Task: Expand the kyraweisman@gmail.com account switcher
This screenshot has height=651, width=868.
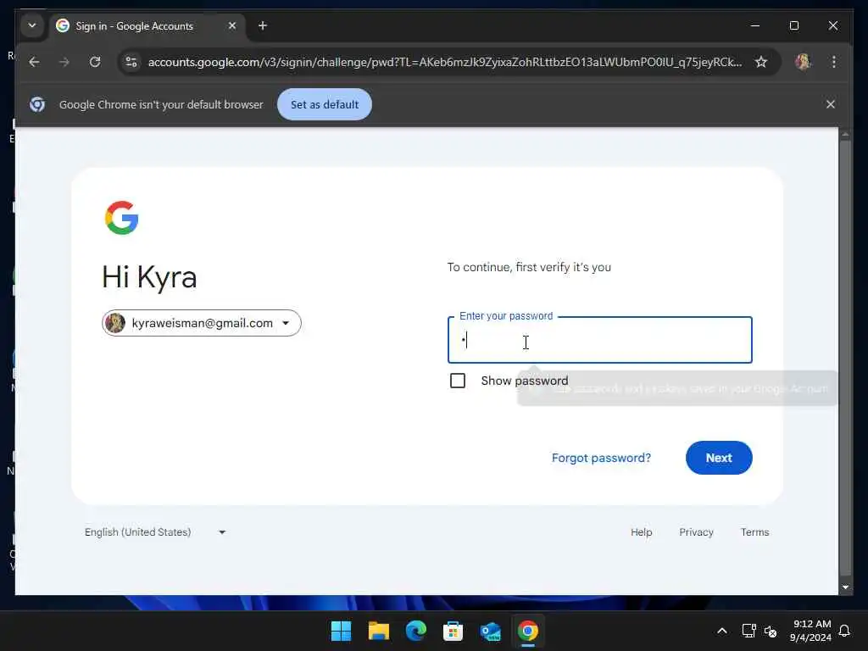Action: coord(202,323)
